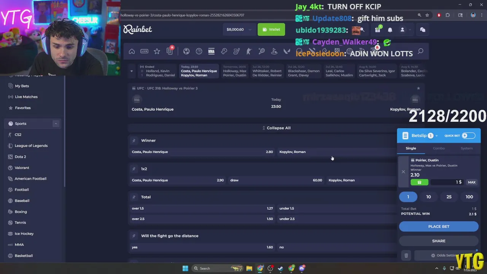The width and height of the screenshot is (487, 274).
Task: Click the SHARE button
Action: coord(439,241)
